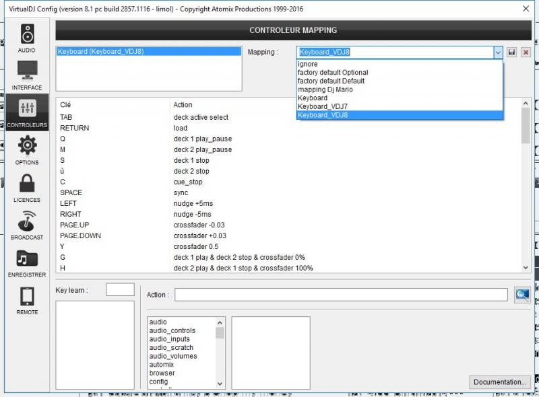This screenshot has width=539, height=397.
Task: Click the action search magnifier button
Action: coord(521,294)
